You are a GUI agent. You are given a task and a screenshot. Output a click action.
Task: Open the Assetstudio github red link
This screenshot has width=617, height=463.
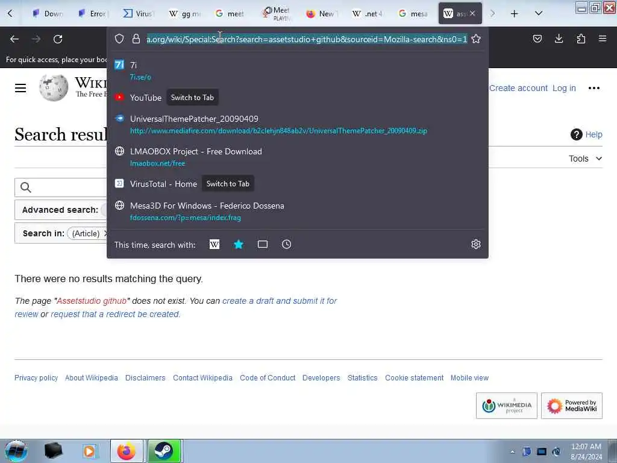[92, 301]
